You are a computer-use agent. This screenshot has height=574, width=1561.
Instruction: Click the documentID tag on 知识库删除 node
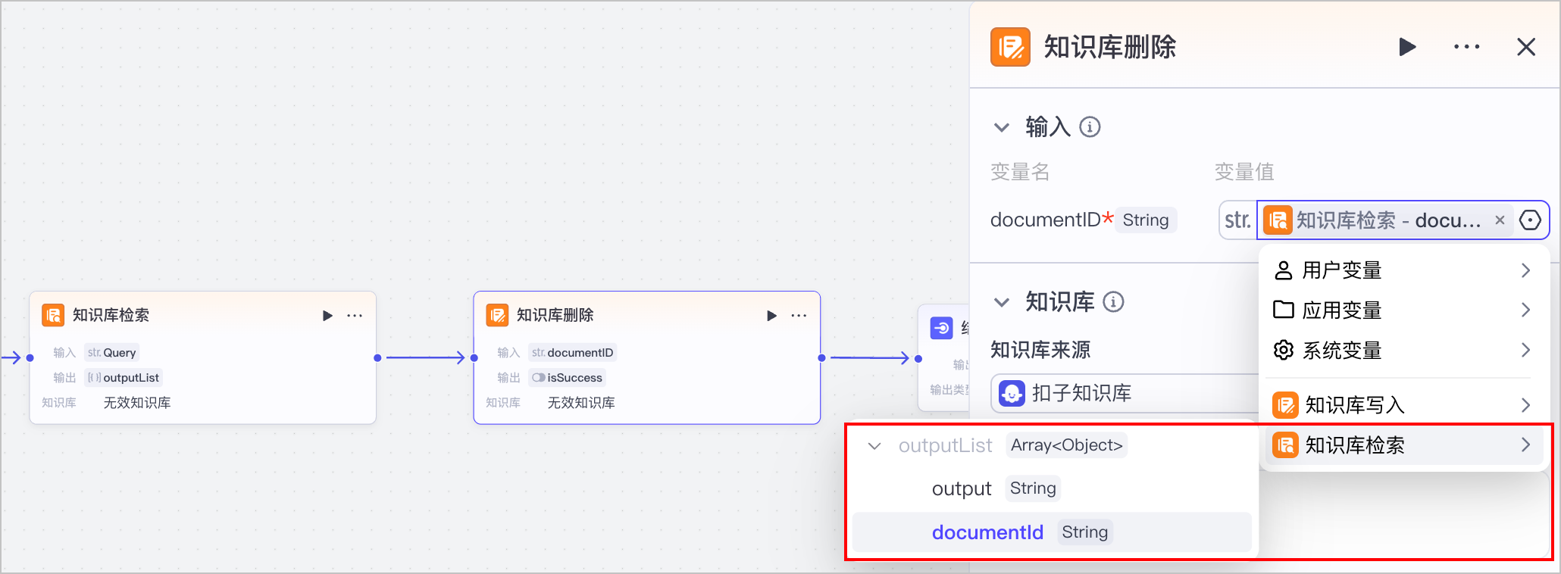[573, 353]
